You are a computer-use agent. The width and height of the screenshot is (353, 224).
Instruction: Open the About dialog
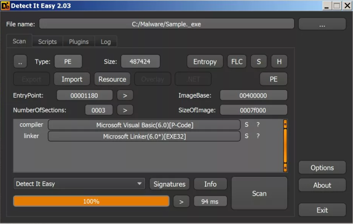pyautogui.click(x=322, y=185)
